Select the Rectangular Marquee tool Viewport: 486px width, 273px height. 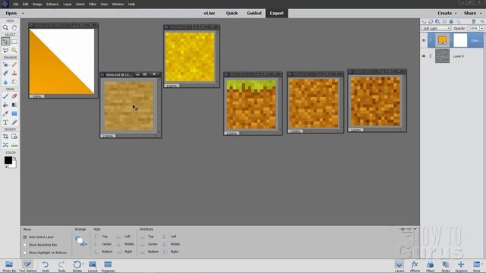point(14,41)
